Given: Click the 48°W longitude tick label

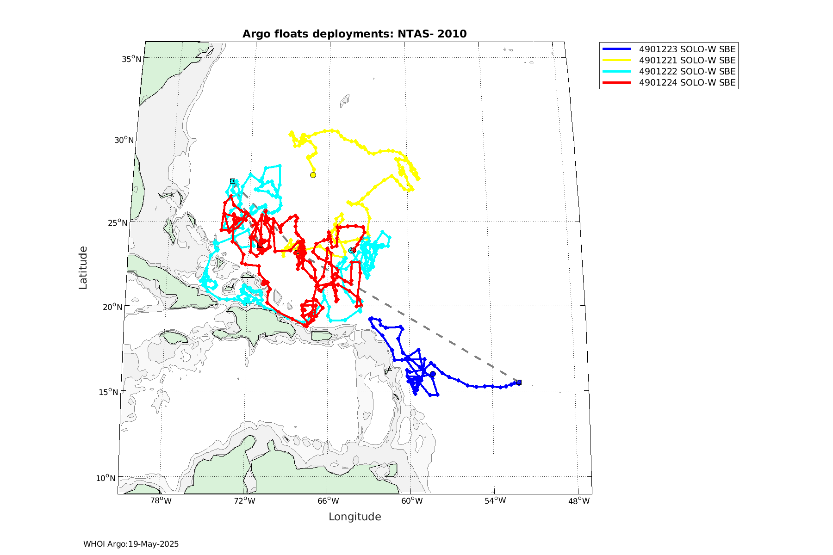Looking at the screenshot, I should 579,501.
